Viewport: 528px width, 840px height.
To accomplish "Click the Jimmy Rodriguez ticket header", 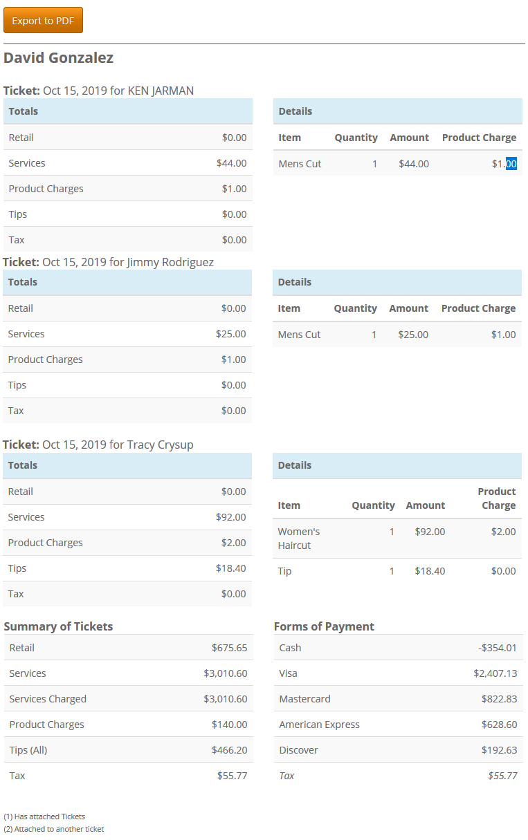I will click(109, 262).
